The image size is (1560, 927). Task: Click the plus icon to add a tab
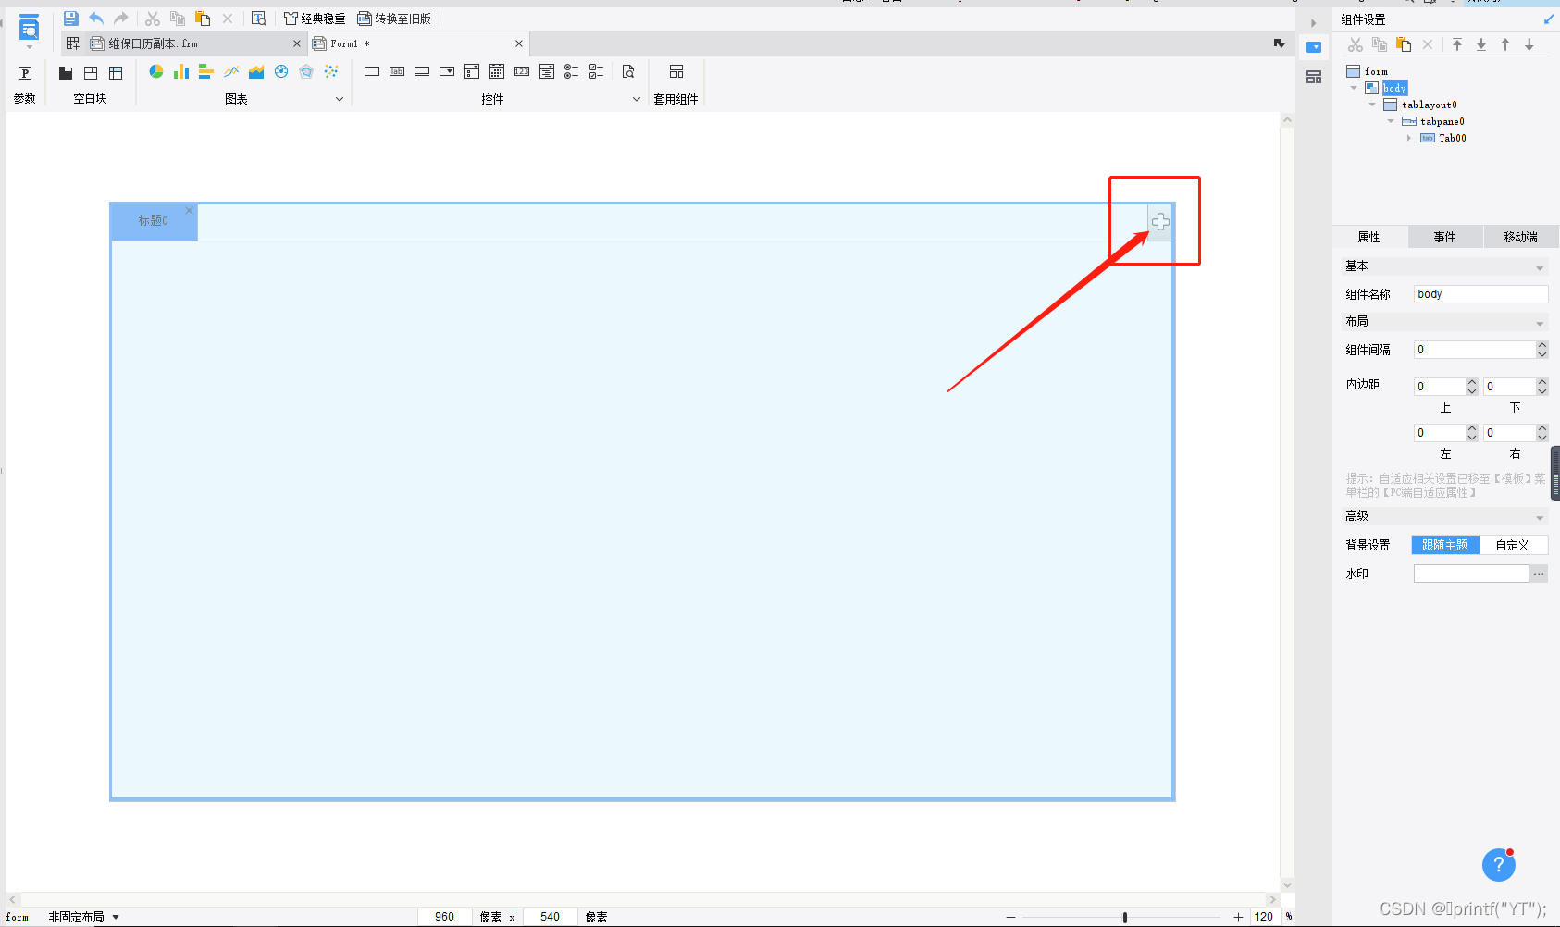[x=1160, y=222]
